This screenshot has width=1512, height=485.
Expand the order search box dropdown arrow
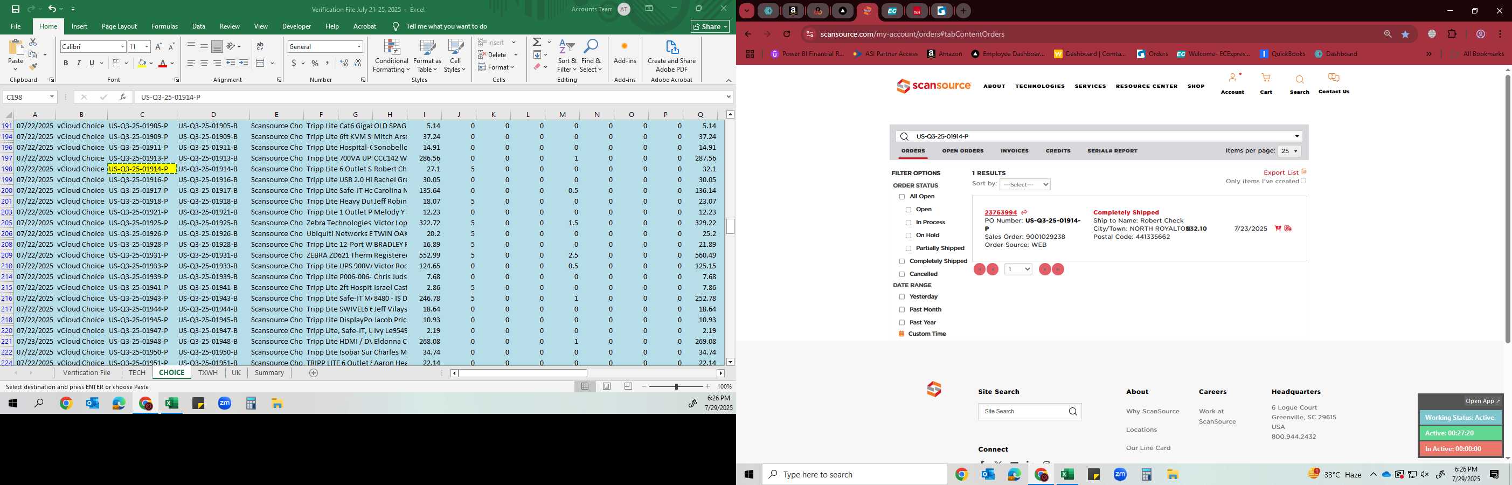1296,136
